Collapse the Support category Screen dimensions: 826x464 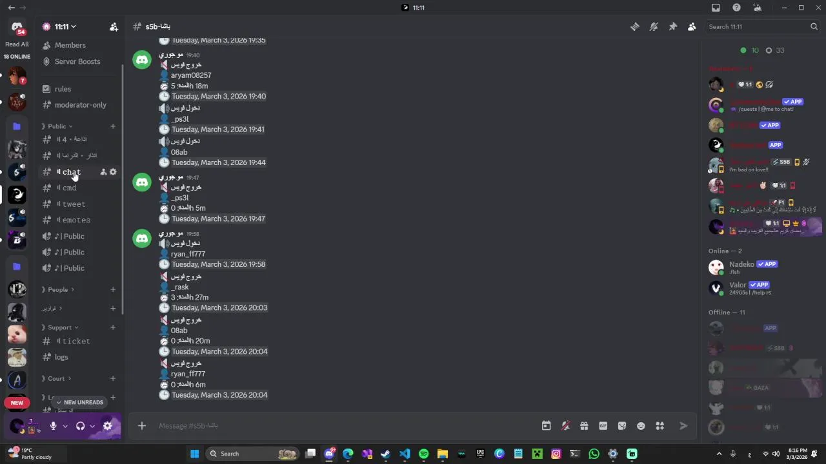pos(59,327)
